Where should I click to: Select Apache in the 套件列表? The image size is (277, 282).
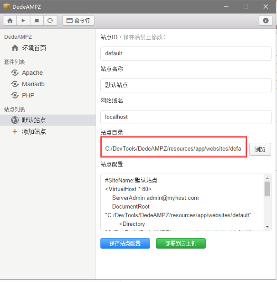pyautogui.click(x=32, y=73)
